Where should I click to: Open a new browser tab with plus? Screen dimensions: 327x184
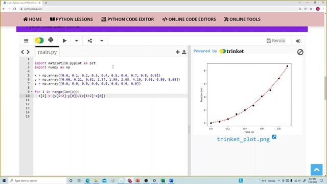coord(46,3)
